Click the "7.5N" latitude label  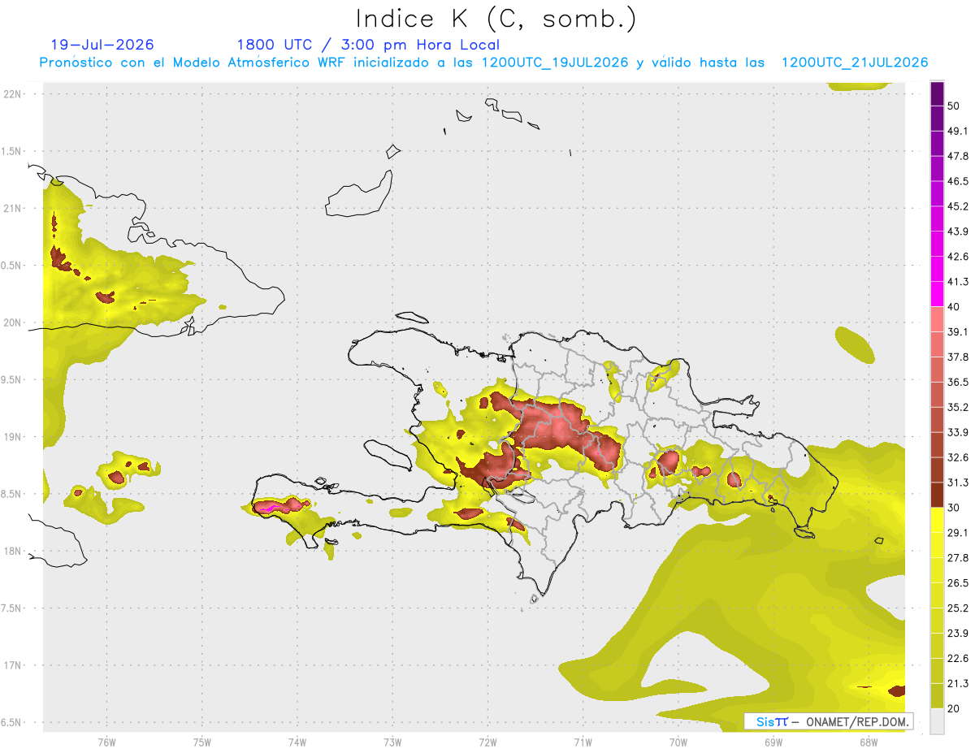pyautogui.click(x=12, y=609)
